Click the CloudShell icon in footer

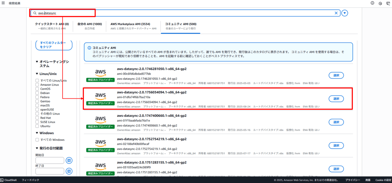pos(2,180)
